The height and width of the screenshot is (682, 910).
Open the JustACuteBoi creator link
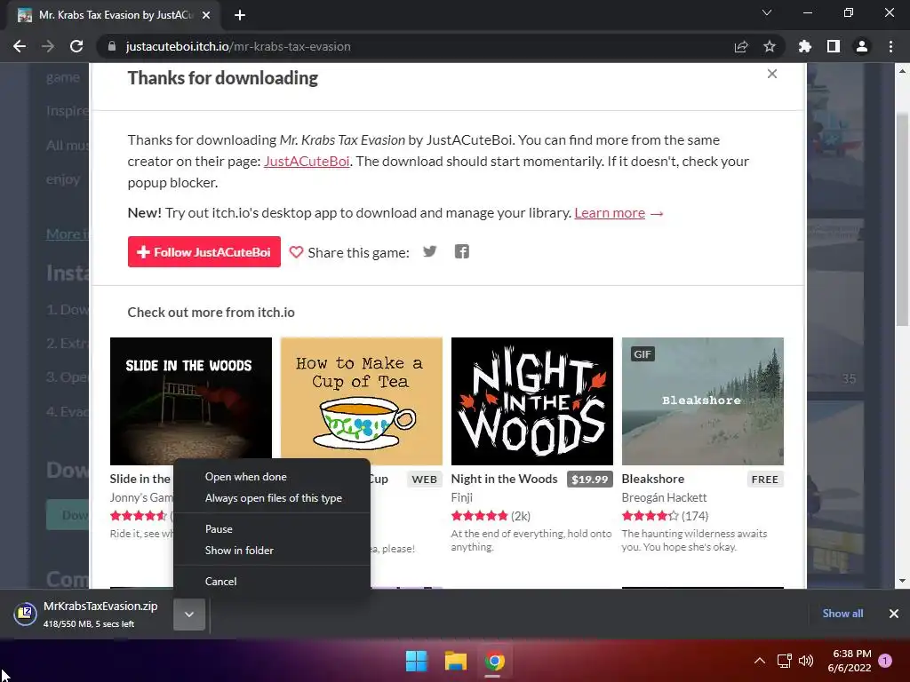click(x=307, y=162)
